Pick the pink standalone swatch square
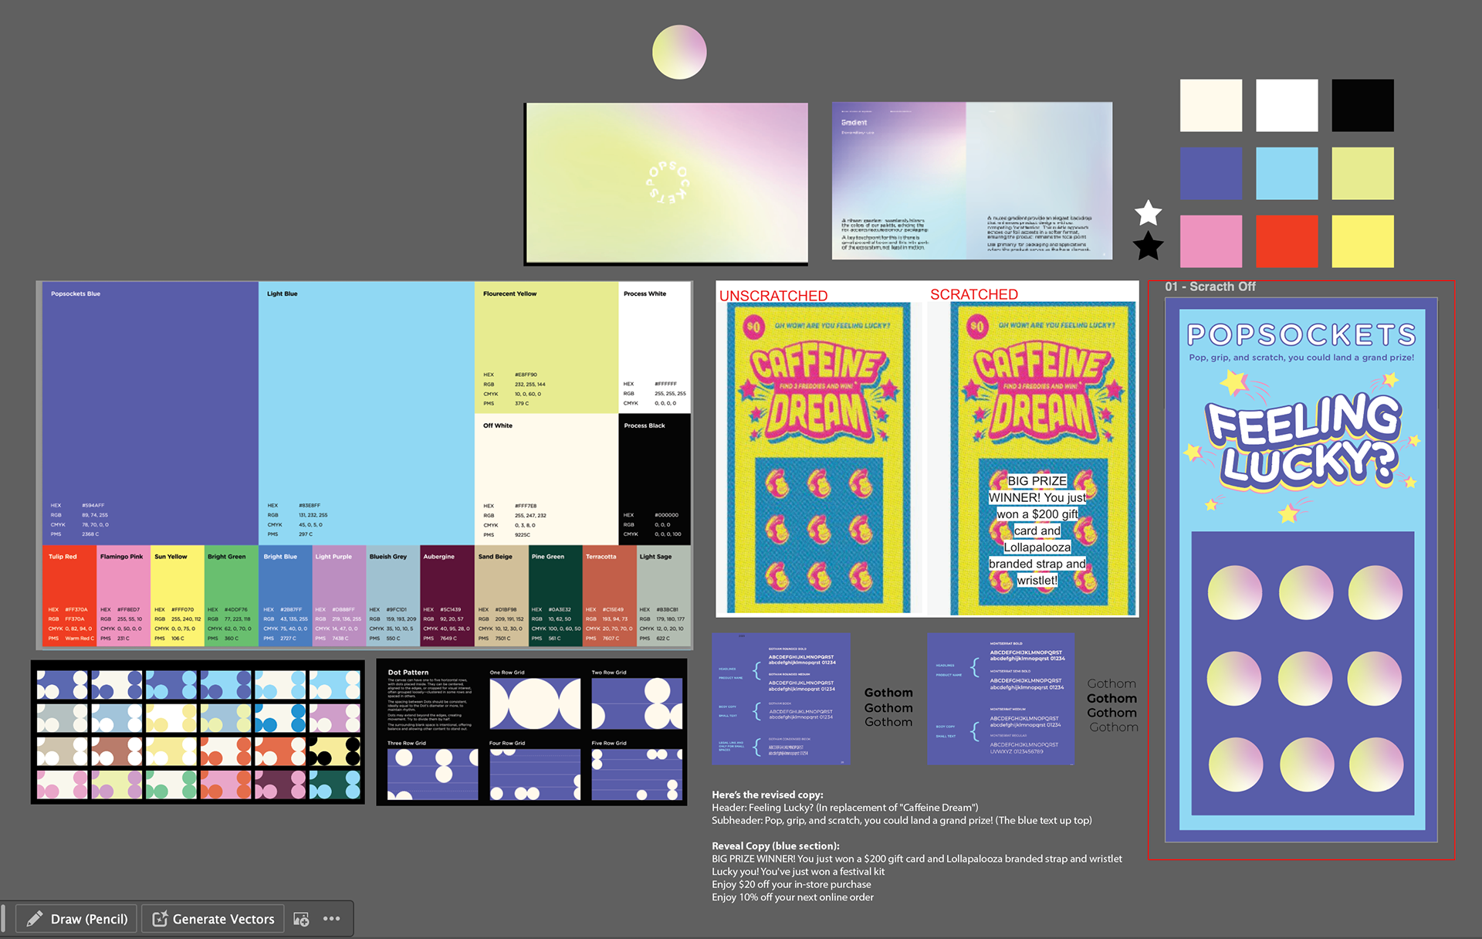The height and width of the screenshot is (939, 1482). [1211, 241]
